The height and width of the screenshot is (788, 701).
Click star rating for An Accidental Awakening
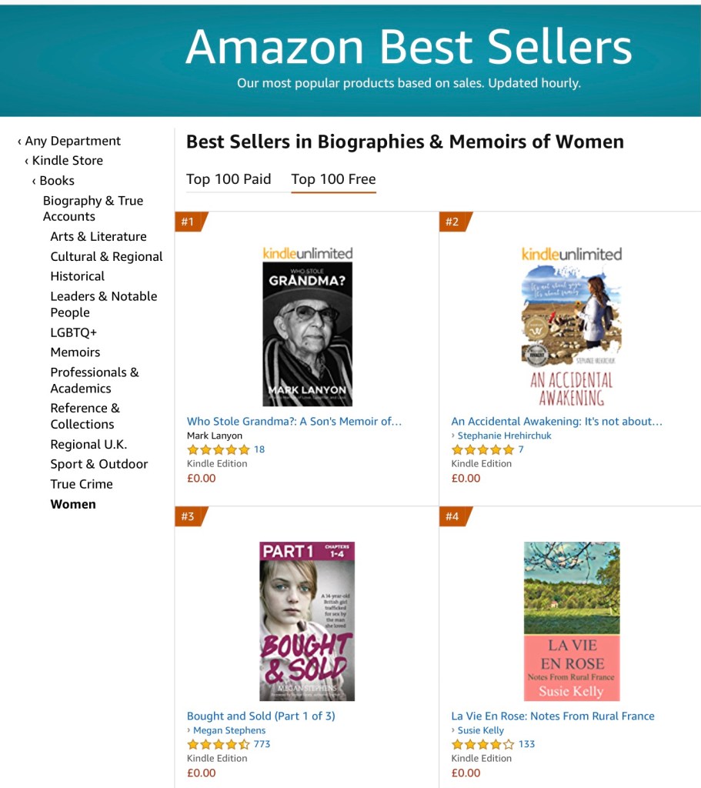click(482, 450)
